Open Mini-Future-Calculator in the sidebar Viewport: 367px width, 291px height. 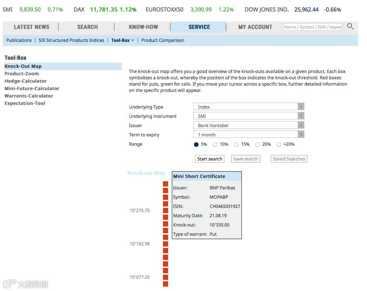coord(32,89)
